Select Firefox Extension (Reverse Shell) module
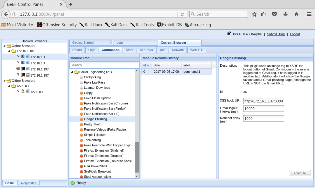 [x=108, y=161]
